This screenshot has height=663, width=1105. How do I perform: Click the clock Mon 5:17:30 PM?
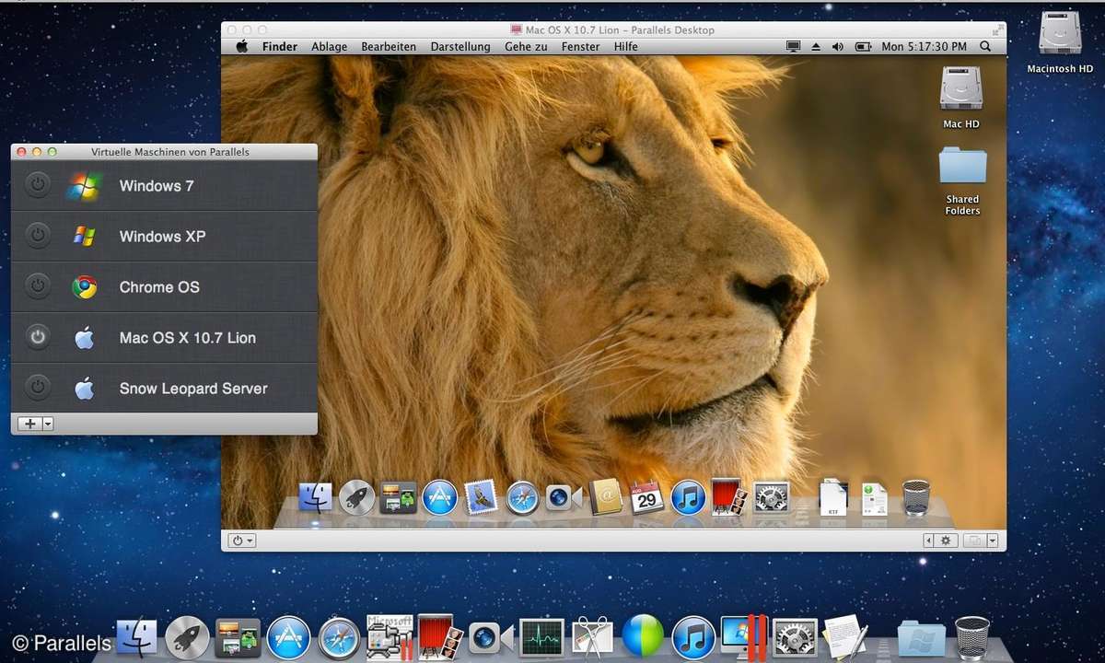[x=925, y=46]
